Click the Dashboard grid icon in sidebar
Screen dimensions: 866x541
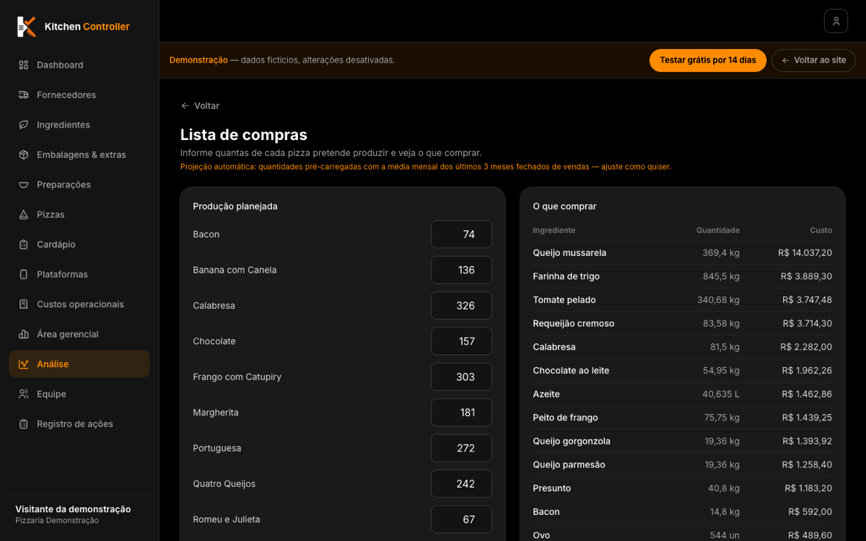24,65
